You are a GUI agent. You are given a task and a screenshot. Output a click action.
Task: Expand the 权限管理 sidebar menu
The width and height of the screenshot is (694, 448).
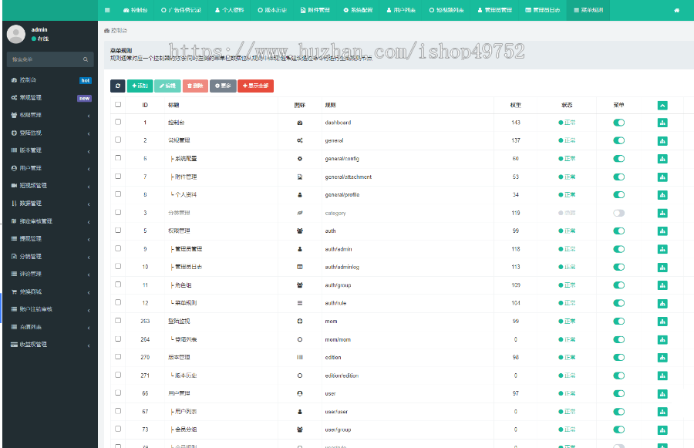50,115
